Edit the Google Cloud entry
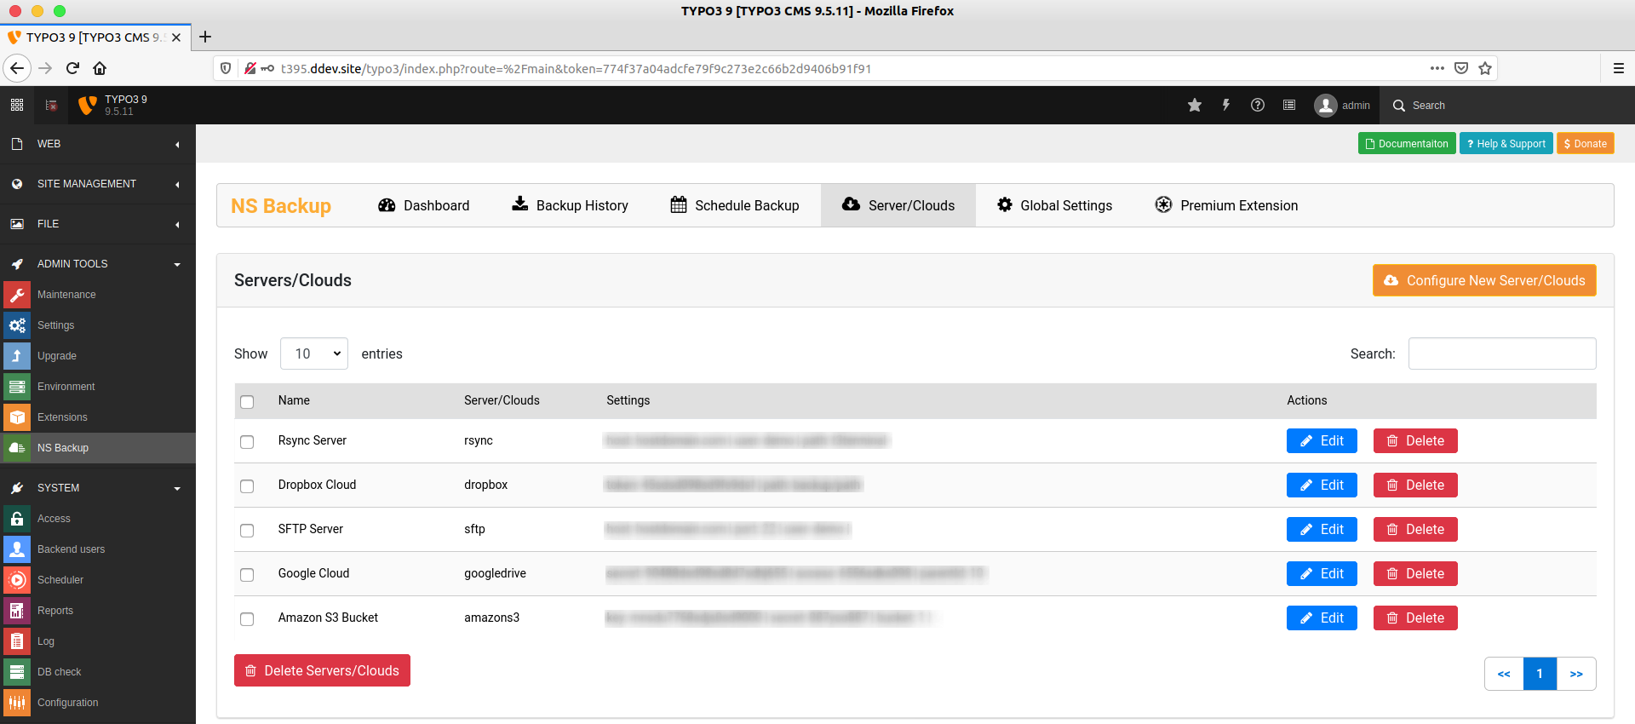Screen dimensions: 1635x724 (x=1322, y=573)
